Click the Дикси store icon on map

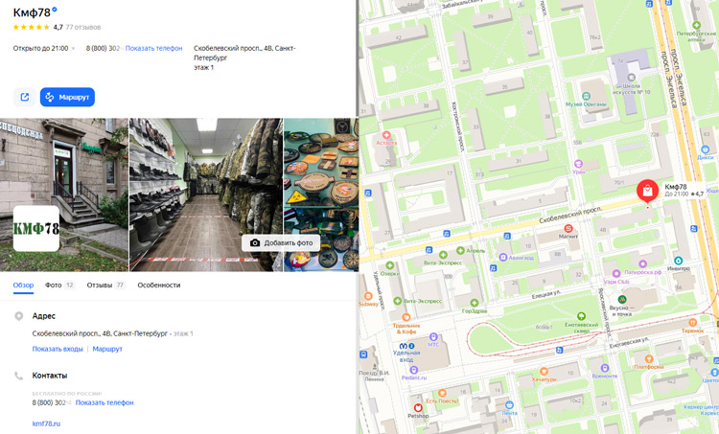[x=706, y=149]
